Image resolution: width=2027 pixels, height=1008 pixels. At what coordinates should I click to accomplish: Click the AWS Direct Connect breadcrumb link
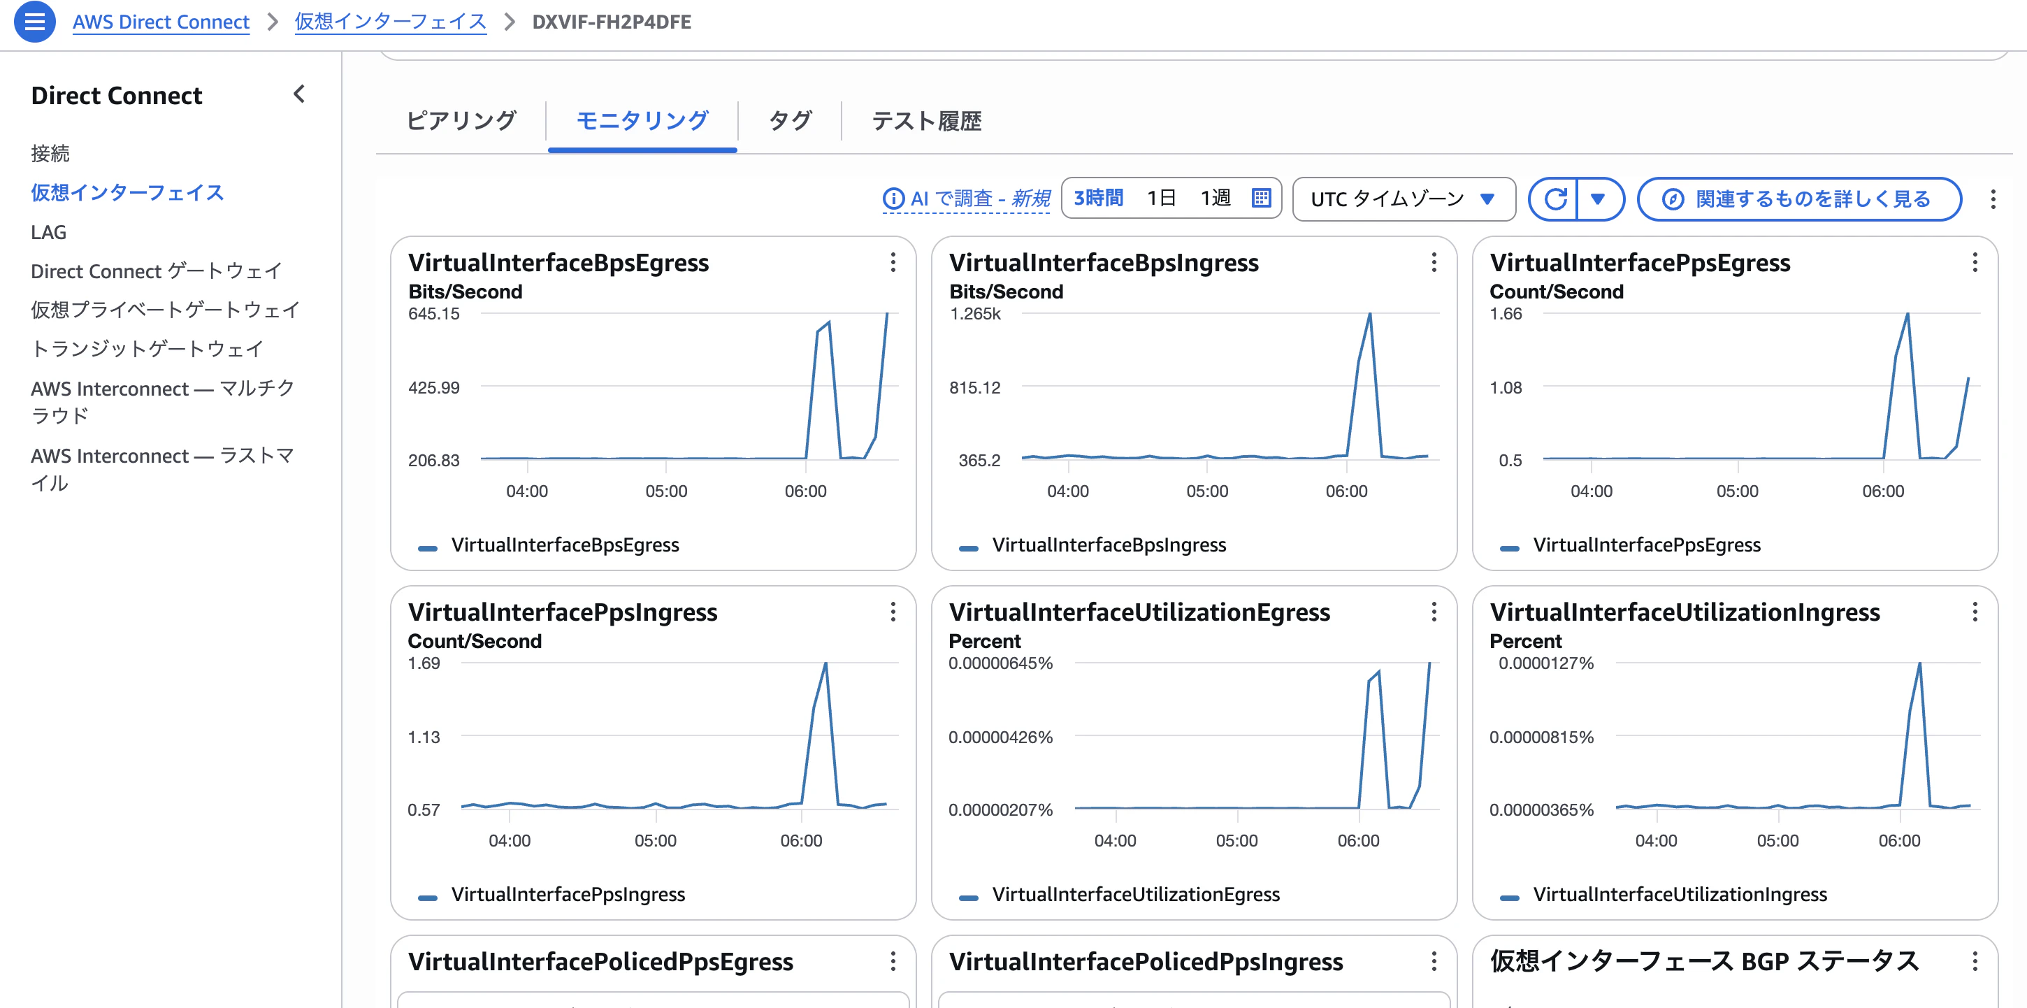(161, 22)
